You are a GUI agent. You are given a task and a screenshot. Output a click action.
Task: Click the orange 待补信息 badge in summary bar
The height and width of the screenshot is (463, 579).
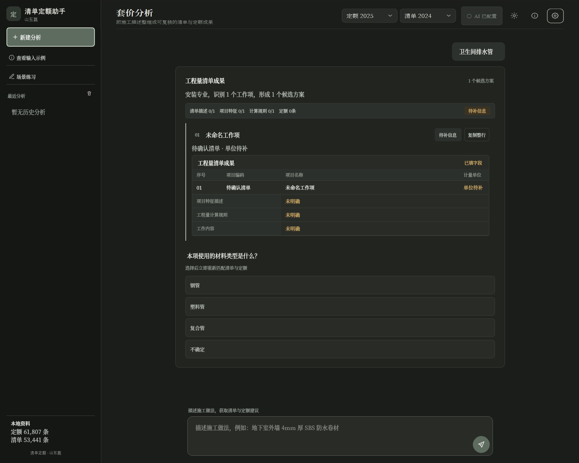tap(477, 111)
